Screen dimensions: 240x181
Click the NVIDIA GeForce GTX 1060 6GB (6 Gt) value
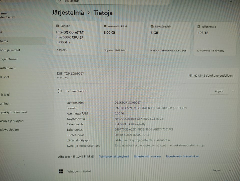pos(139,119)
